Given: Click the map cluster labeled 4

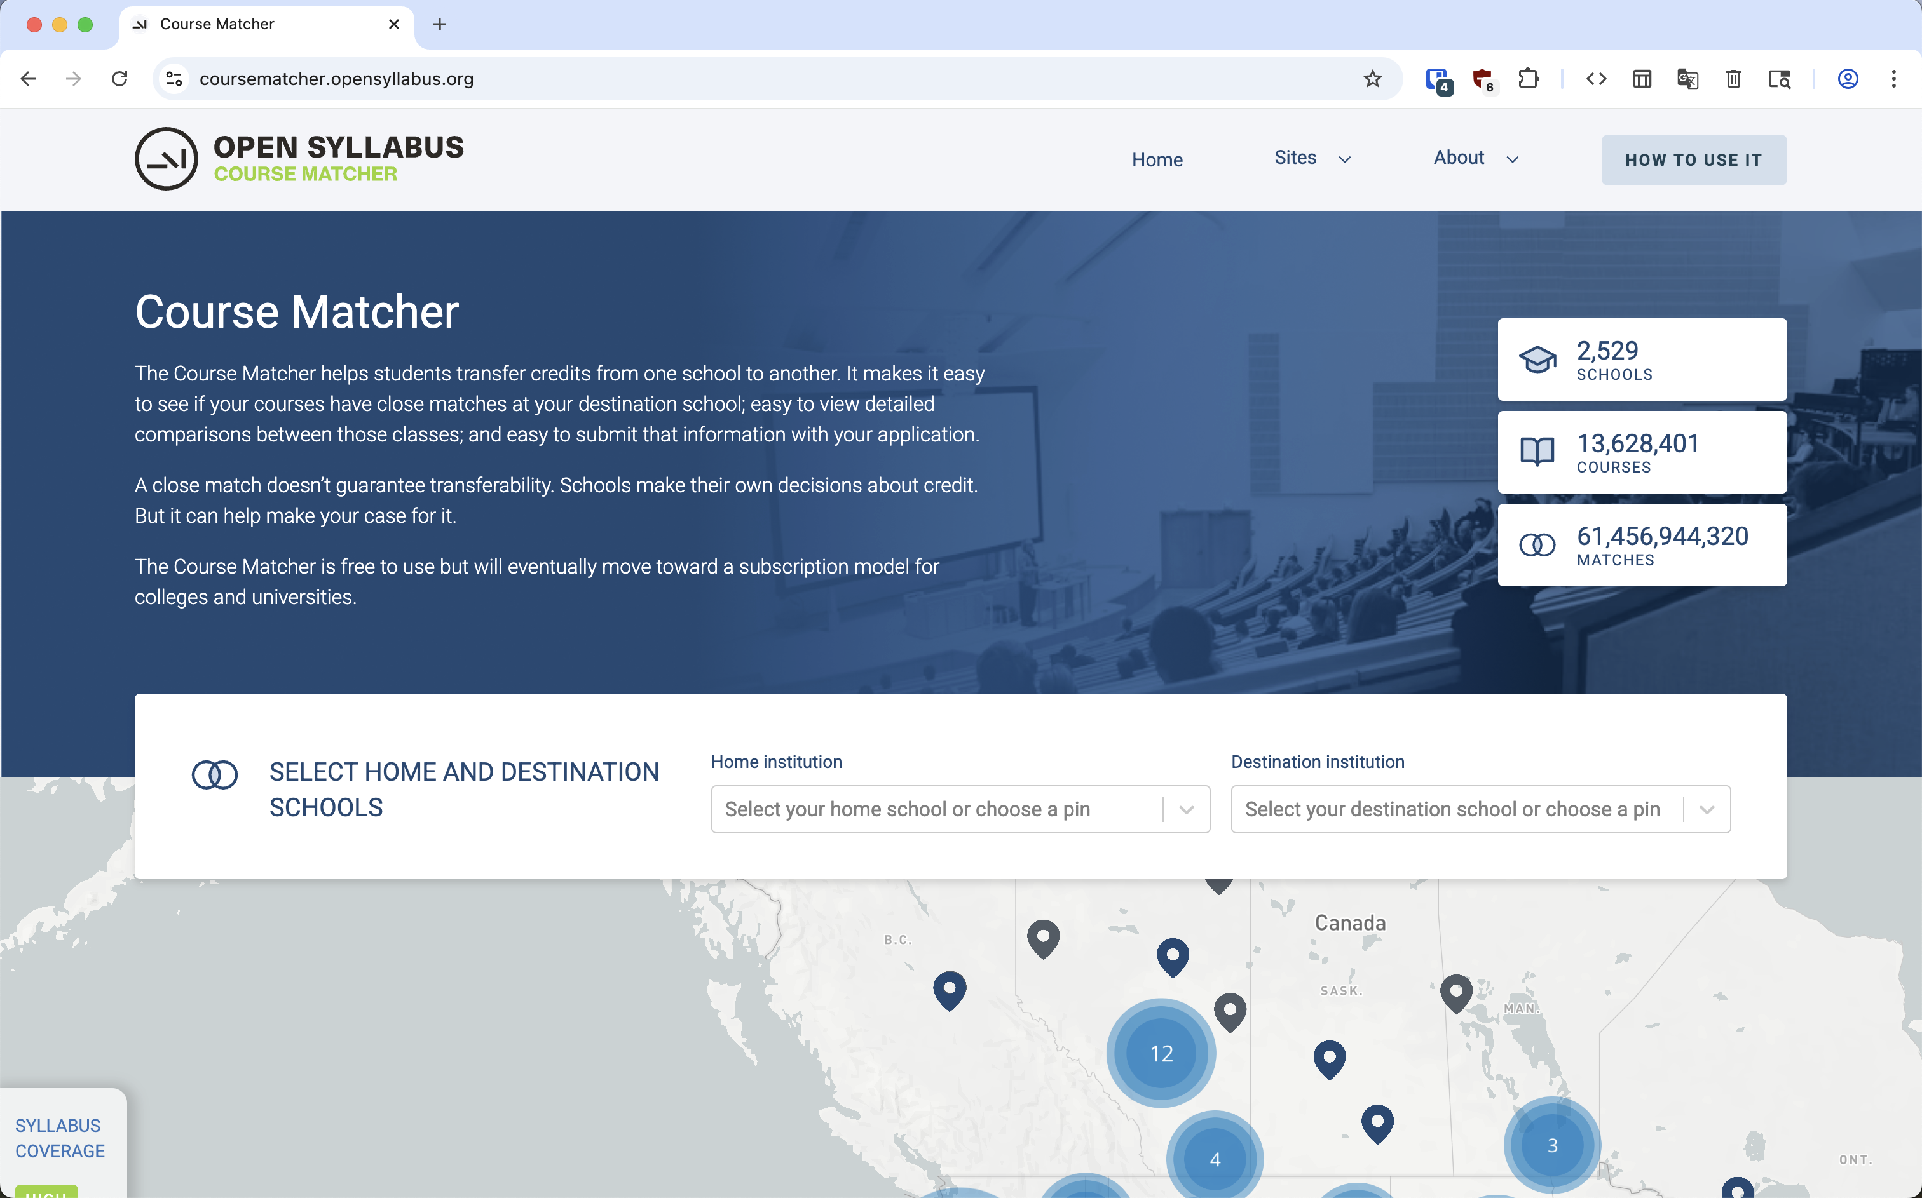Looking at the screenshot, I should (1215, 1159).
